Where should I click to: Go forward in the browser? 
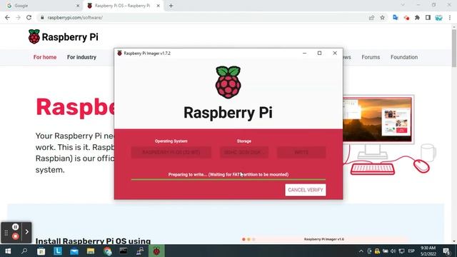18,17
